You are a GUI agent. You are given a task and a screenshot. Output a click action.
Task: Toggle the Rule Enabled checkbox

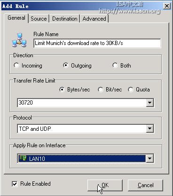click(x=15, y=184)
